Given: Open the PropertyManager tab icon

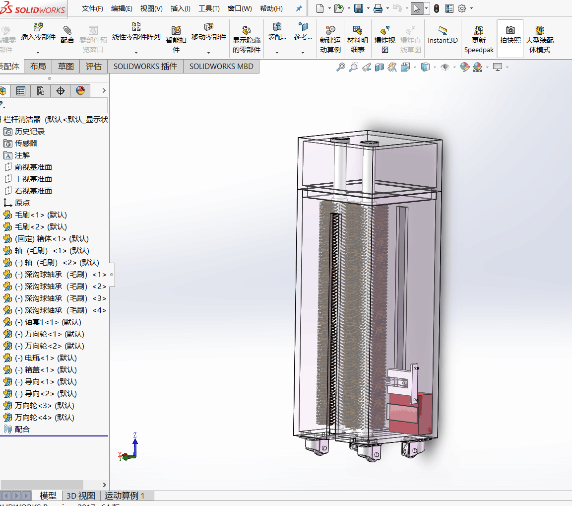Looking at the screenshot, I should pos(21,91).
